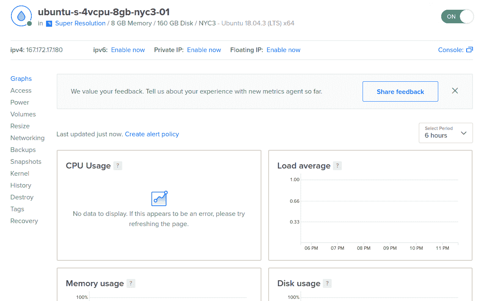Click the 09 PM label on Load average chart

pyautogui.click(x=390, y=248)
